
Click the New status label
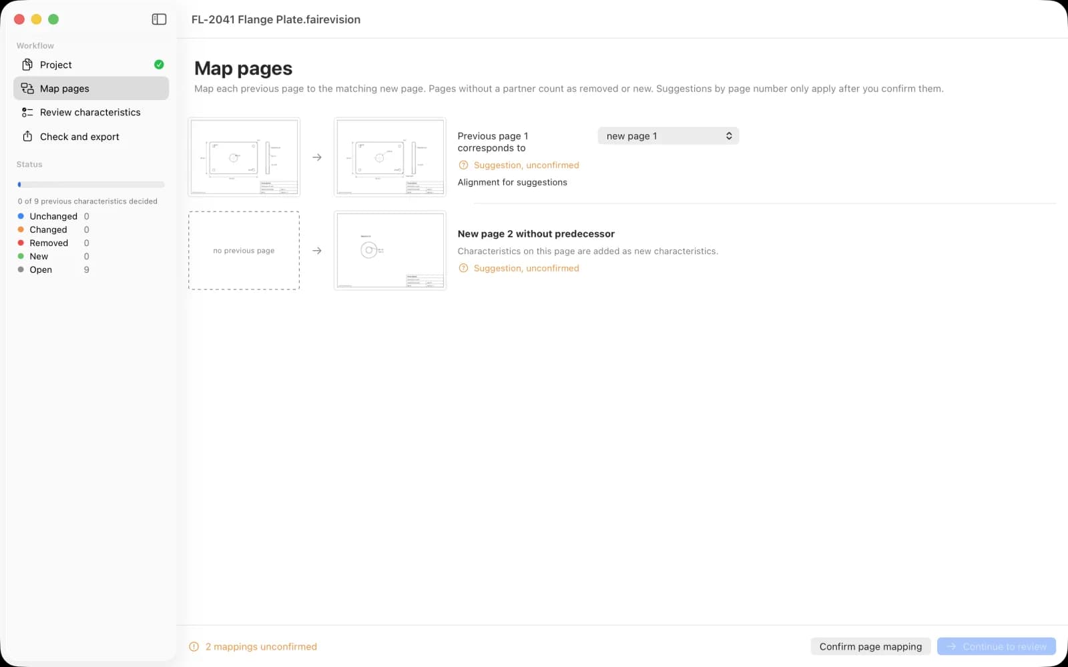39,256
